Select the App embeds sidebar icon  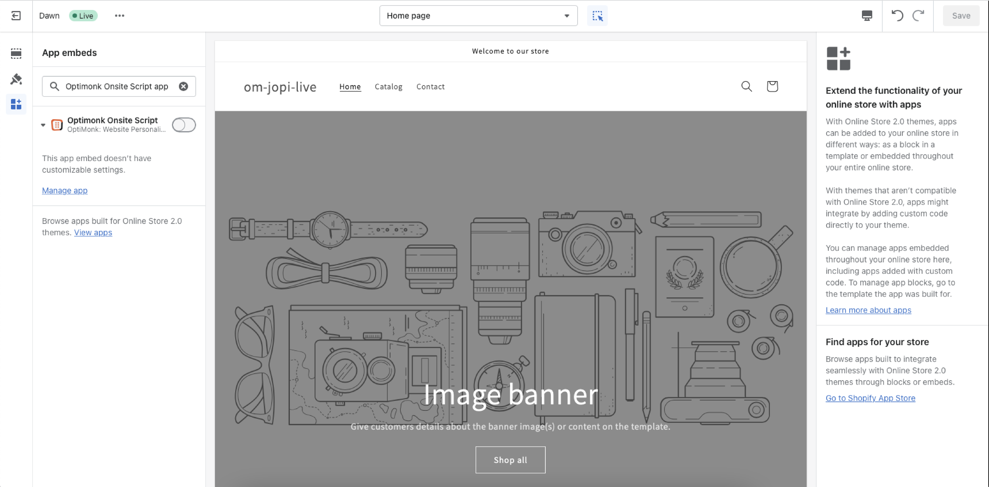pyautogui.click(x=16, y=104)
